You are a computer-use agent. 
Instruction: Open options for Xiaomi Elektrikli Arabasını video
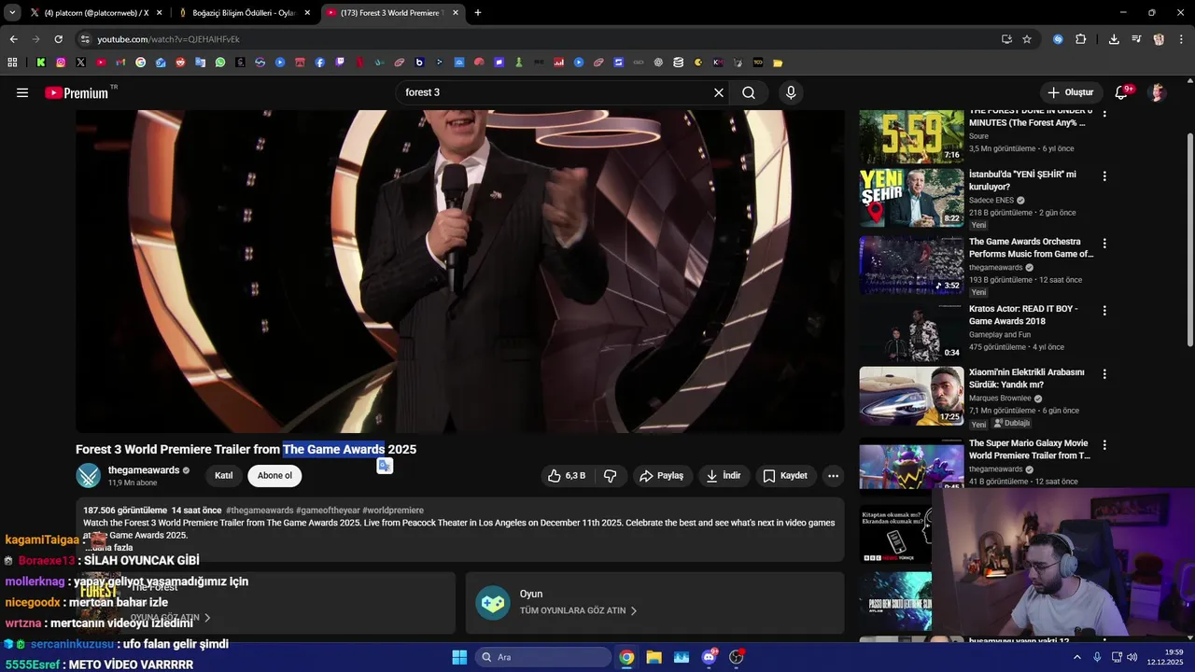[1104, 374]
